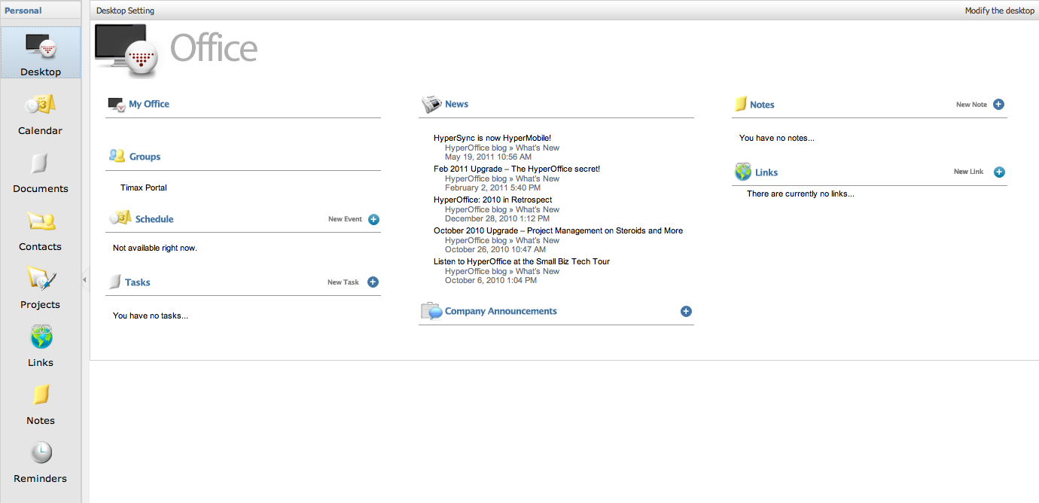Click the yellow Notes panel icon

coord(741,104)
